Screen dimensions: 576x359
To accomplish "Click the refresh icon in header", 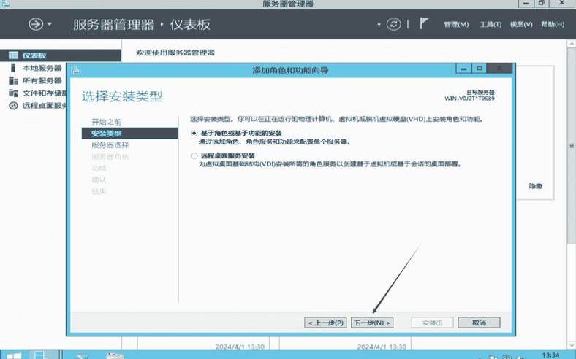I will [x=393, y=25].
